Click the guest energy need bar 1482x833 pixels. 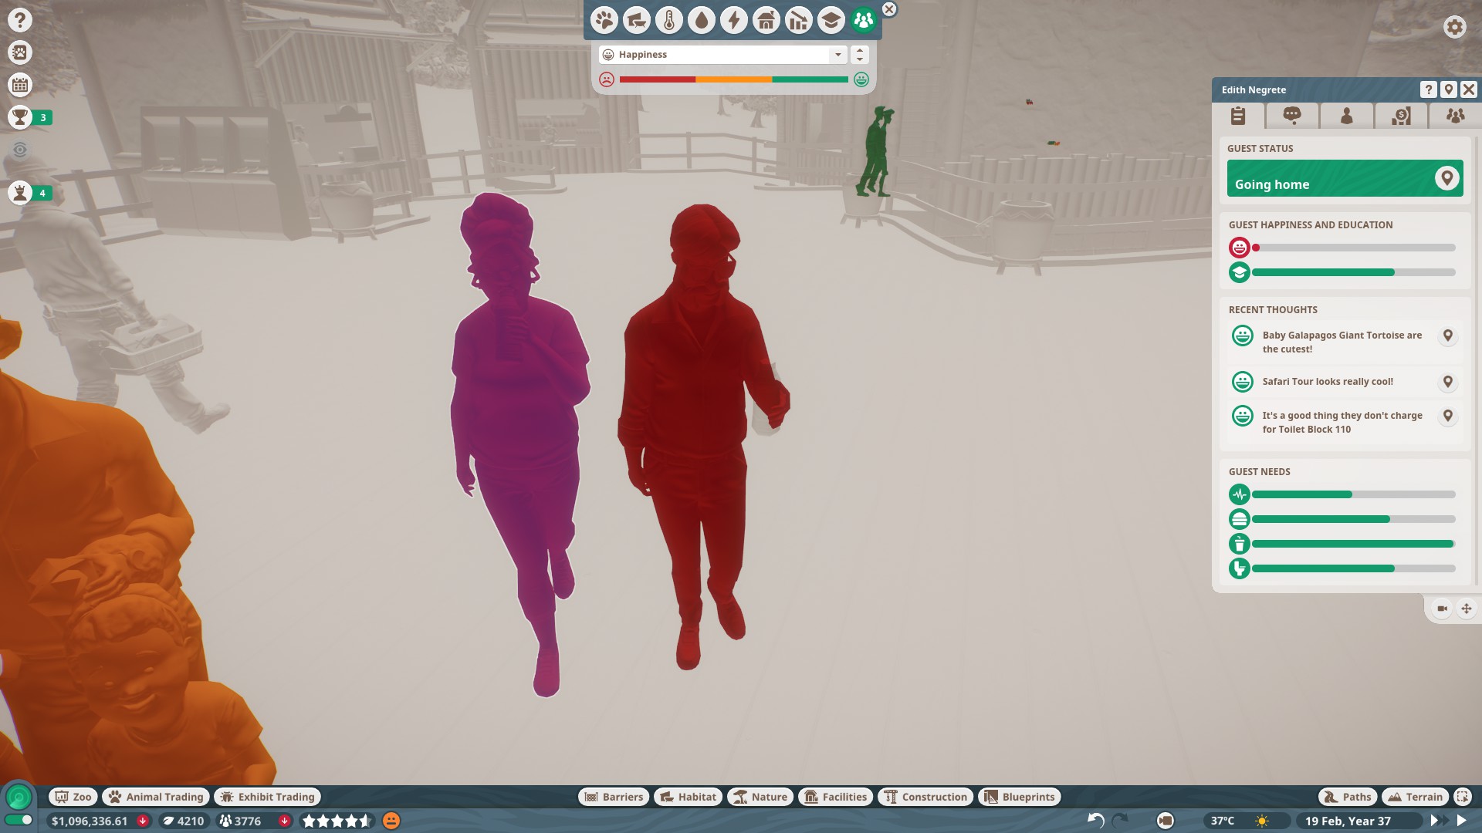(1353, 494)
